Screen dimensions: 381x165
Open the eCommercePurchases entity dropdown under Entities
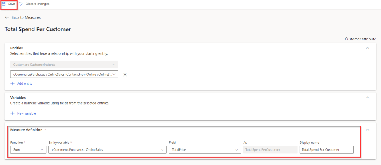coord(65,75)
